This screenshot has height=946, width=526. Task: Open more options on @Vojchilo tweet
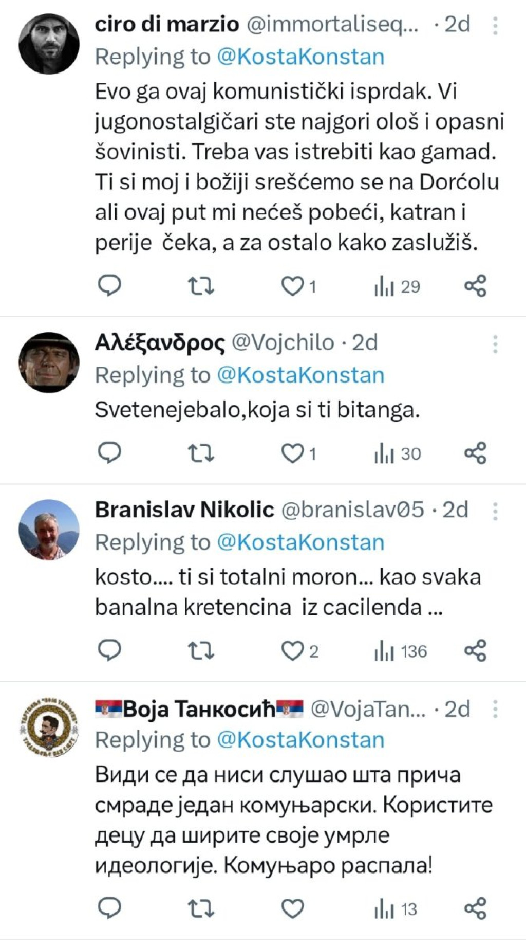point(495,344)
